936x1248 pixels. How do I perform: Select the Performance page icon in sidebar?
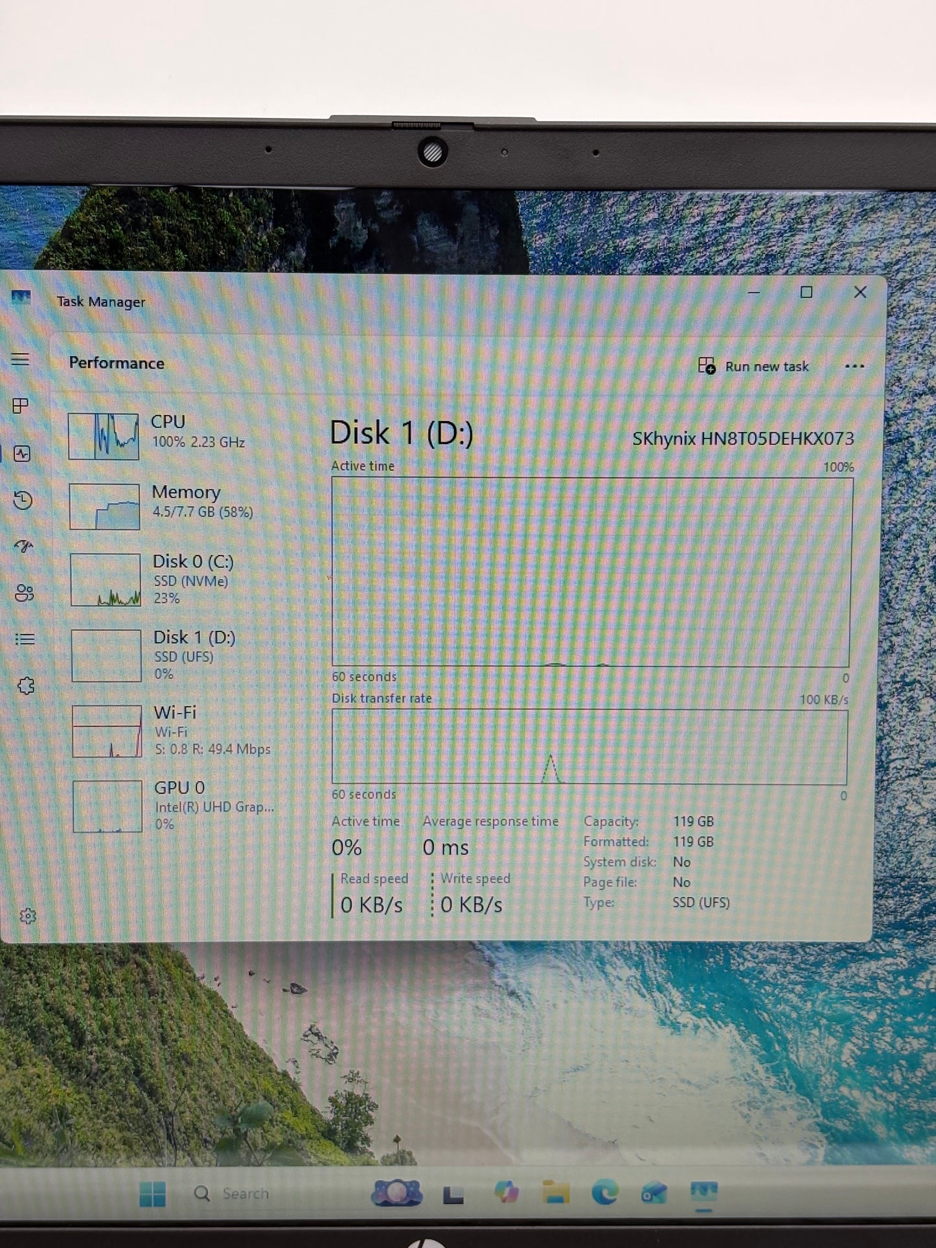click(x=22, y=453)
